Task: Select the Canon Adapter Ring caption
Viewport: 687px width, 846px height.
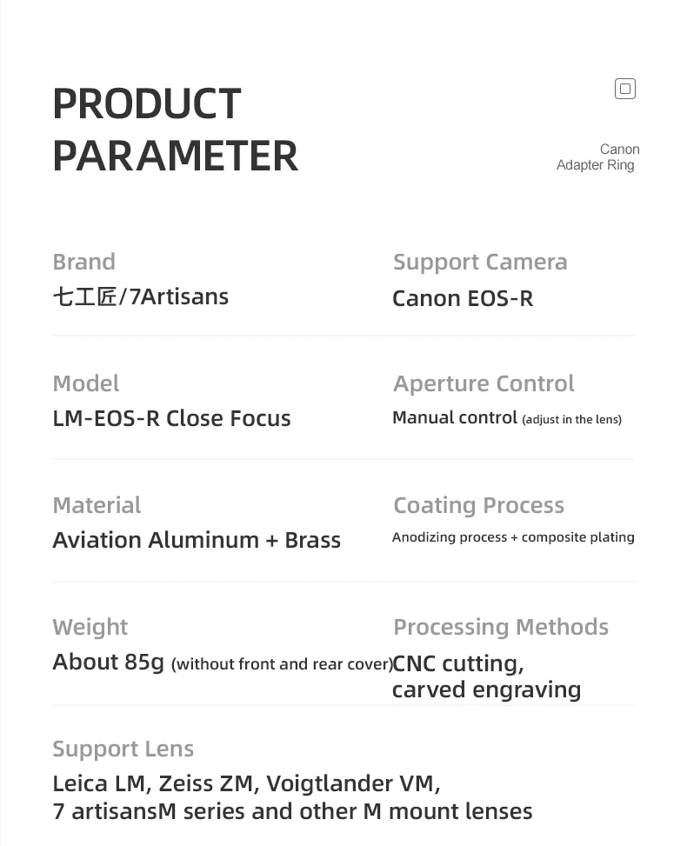Action: [x=598, y=157]
